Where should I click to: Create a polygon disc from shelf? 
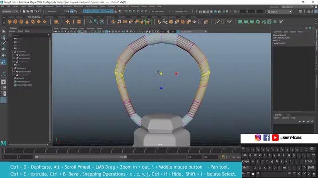coord(44,22)
